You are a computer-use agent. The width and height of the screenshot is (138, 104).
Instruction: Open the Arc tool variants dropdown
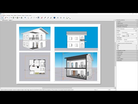click(x=11, y=18)
